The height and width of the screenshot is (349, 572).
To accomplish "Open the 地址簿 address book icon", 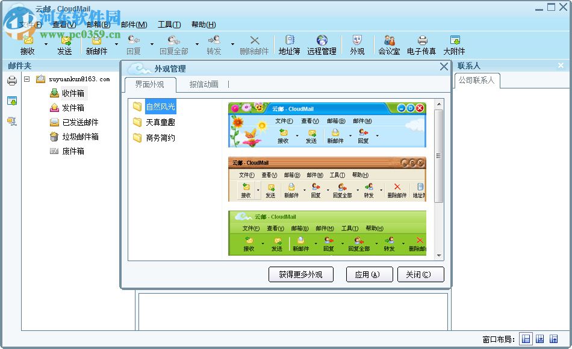I will coord(289,42).
